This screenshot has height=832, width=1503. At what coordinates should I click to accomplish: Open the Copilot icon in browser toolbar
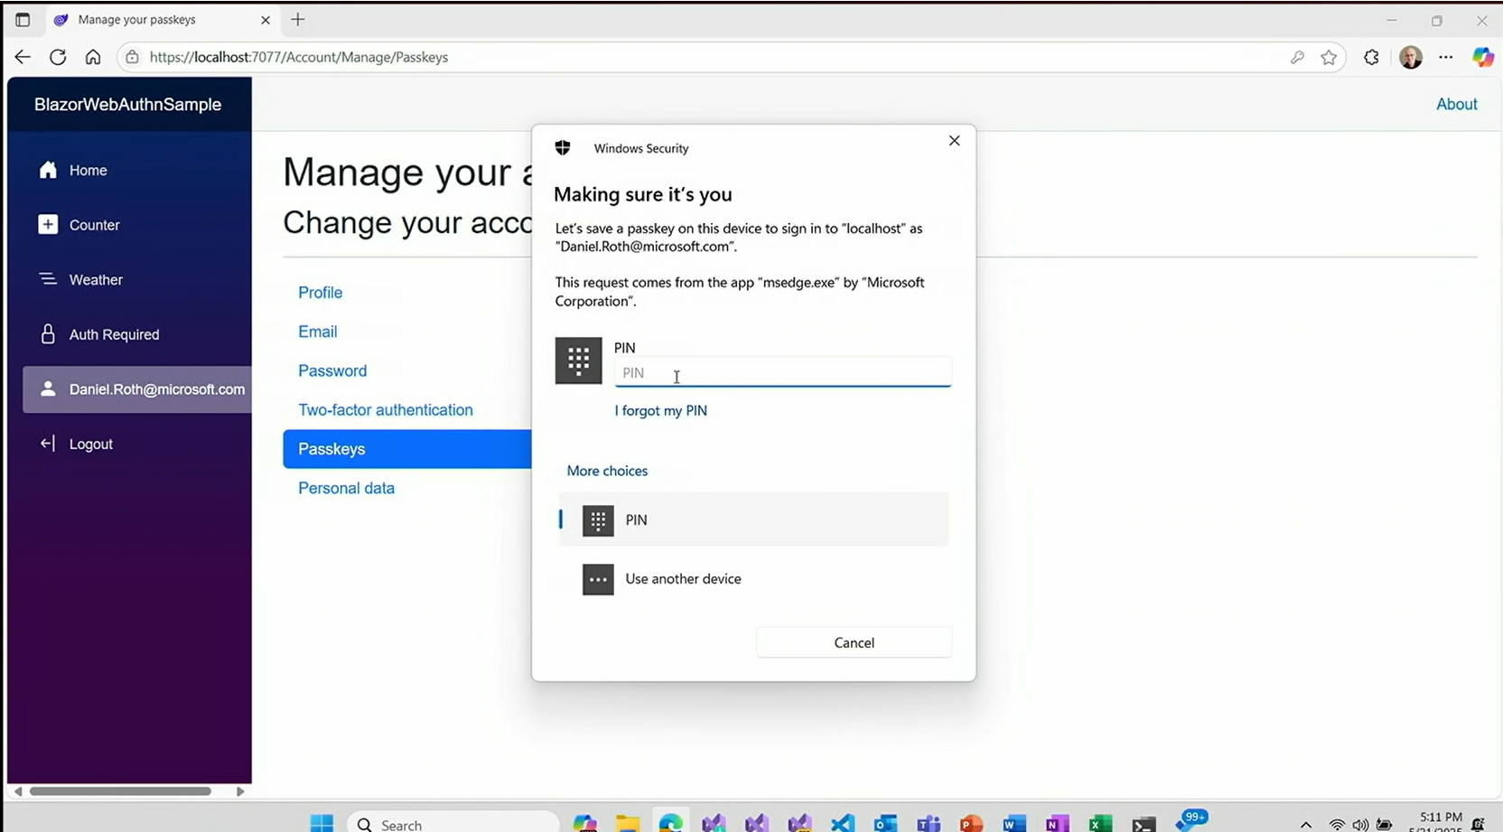(1482, 57)
